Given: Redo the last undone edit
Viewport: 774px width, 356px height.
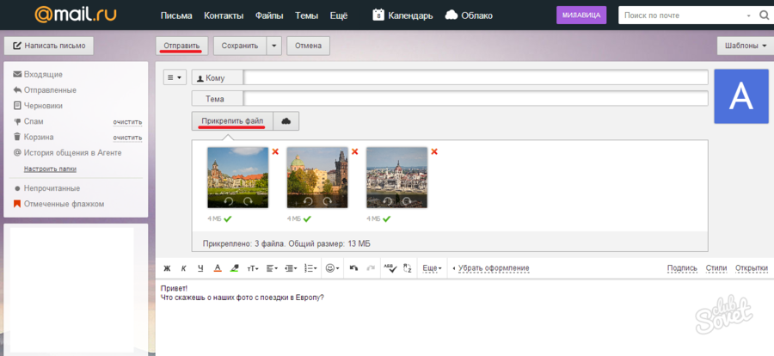Looking at the screenshot, I should [370, 268].
